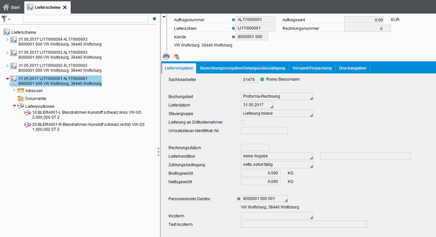Click info icon next to Auftragsnummer field
Image resolution: width=436 pixels, height=237 pixels.
click(233, 20)
